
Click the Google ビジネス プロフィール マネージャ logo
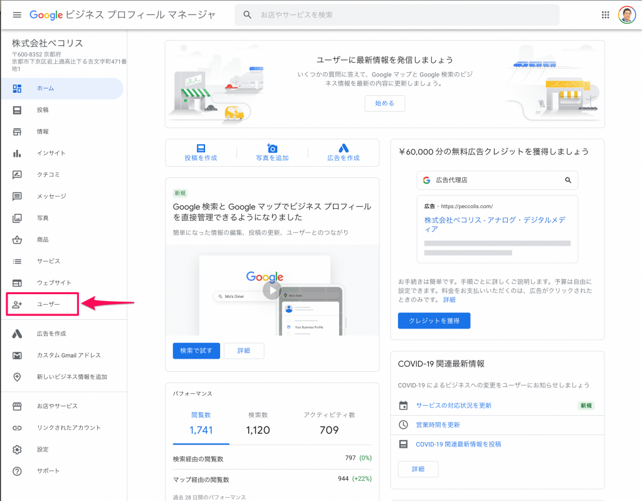click(x=122, y=15)
